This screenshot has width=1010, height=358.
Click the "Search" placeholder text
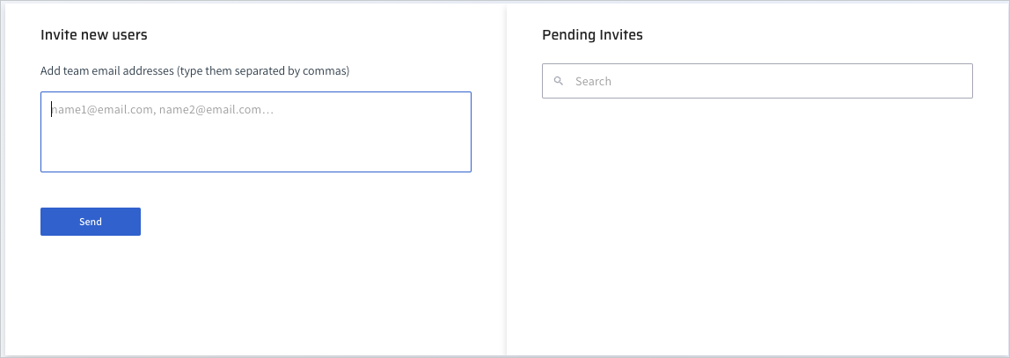tap(593, 81)
